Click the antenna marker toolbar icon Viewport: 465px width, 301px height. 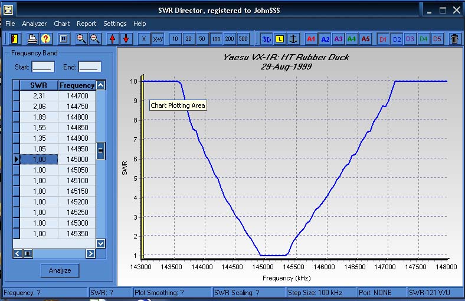[293, 39]
